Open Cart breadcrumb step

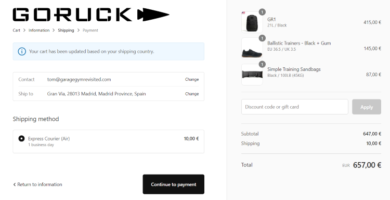(17, 30)
